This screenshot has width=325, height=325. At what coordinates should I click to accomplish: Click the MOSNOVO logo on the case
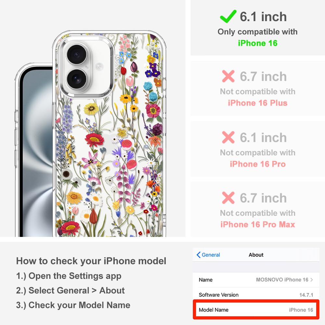point(117,66)
